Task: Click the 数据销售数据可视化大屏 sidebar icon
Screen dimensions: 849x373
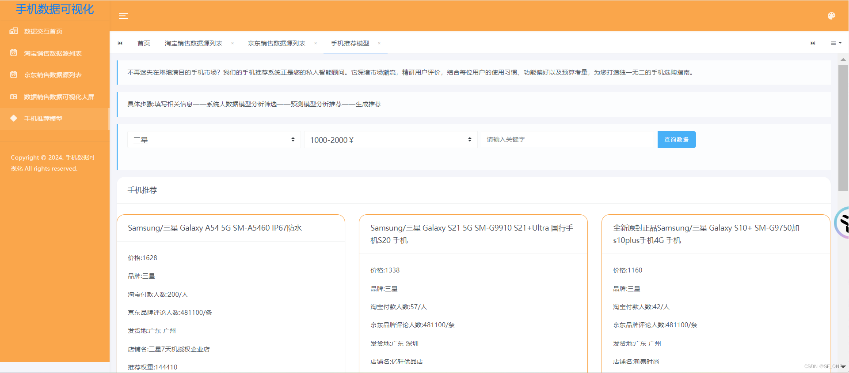Action: coord(14,97)
